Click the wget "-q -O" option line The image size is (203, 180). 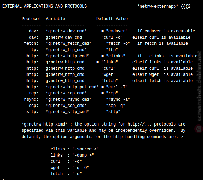(x=70, y=168)
